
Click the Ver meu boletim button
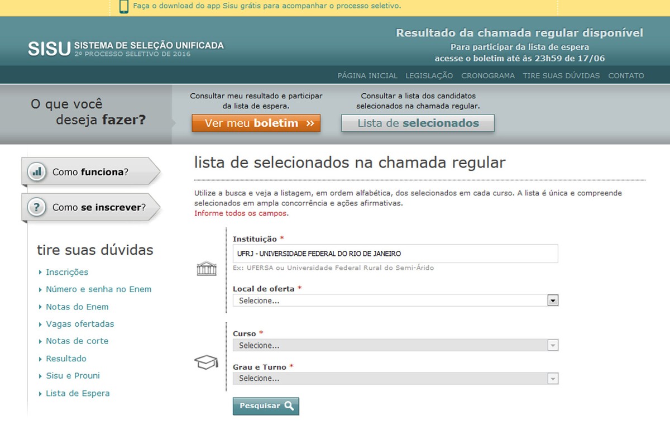256,123
